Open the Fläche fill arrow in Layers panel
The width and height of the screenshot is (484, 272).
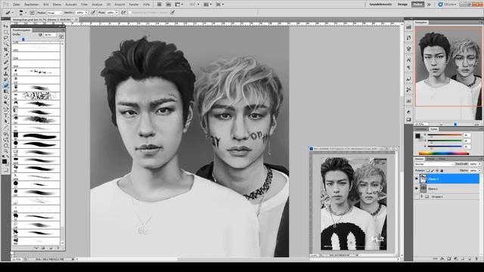point(480,171)
